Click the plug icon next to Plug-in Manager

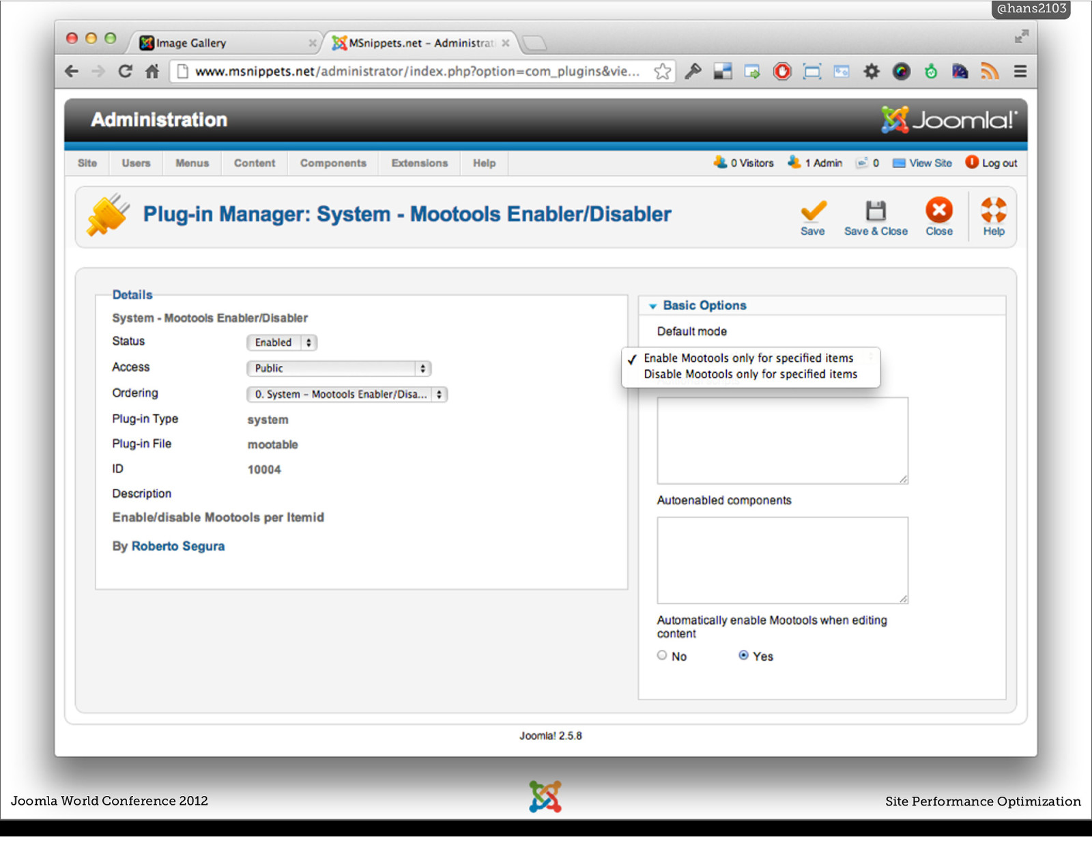click(x=108, y=215)
